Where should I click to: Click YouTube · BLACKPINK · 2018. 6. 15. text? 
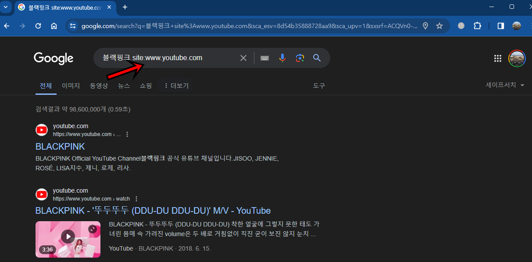click(160, 248)
